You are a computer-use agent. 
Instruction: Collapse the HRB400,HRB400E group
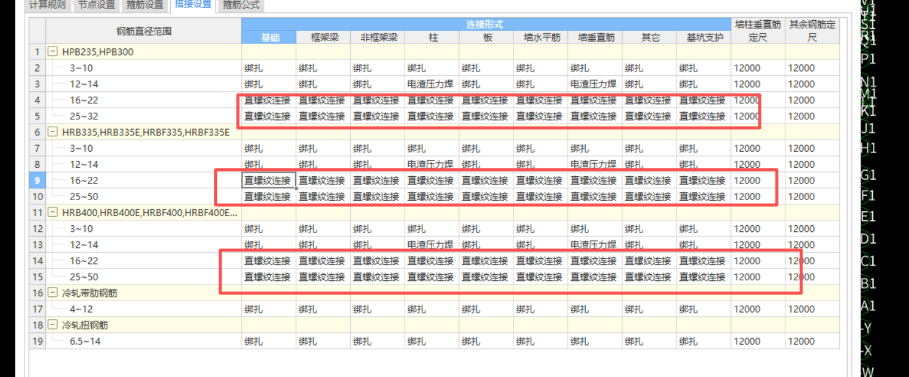[x=54, y=212]
